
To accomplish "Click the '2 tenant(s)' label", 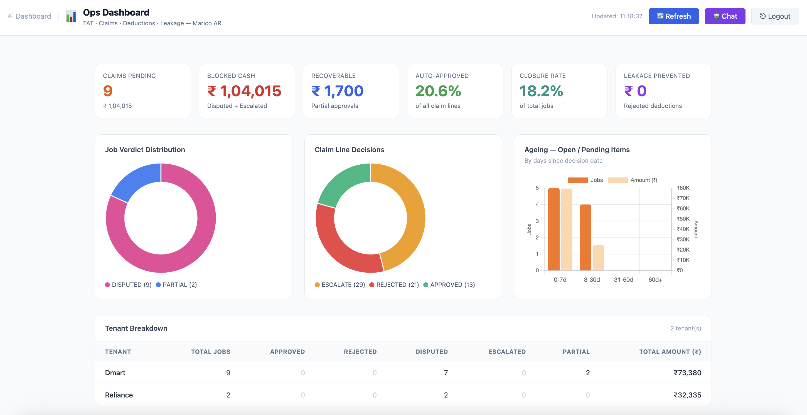I will pos(685,328).
